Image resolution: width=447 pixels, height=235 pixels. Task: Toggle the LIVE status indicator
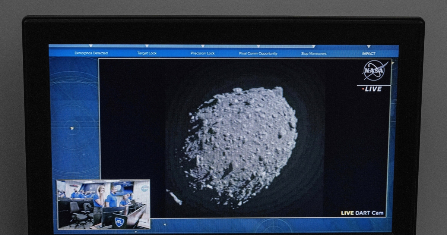(x=372, y=89)
